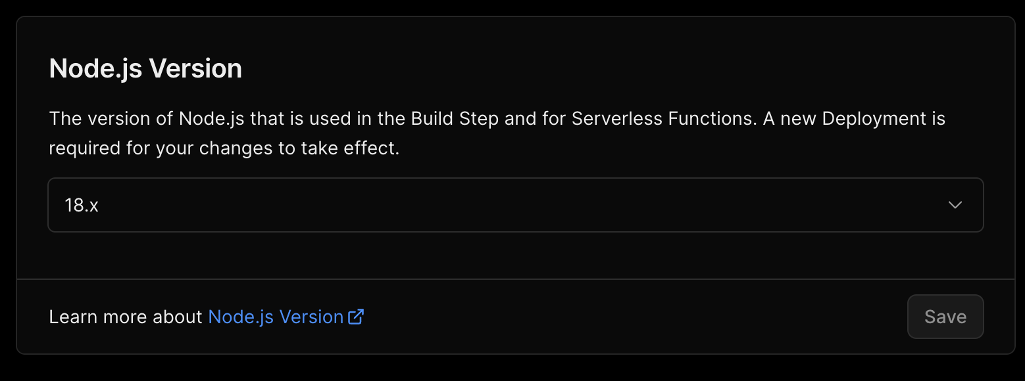This screenshot has height=381, width=1025.
Task: Click the empty card area below the dropdown
Action: click(x=516, y=256)
